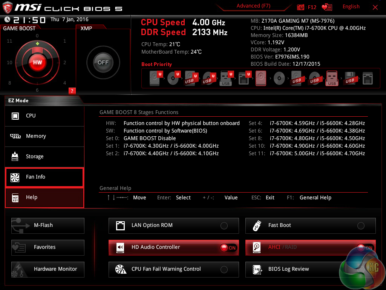Open Hardware Monitor

point(48,270)
